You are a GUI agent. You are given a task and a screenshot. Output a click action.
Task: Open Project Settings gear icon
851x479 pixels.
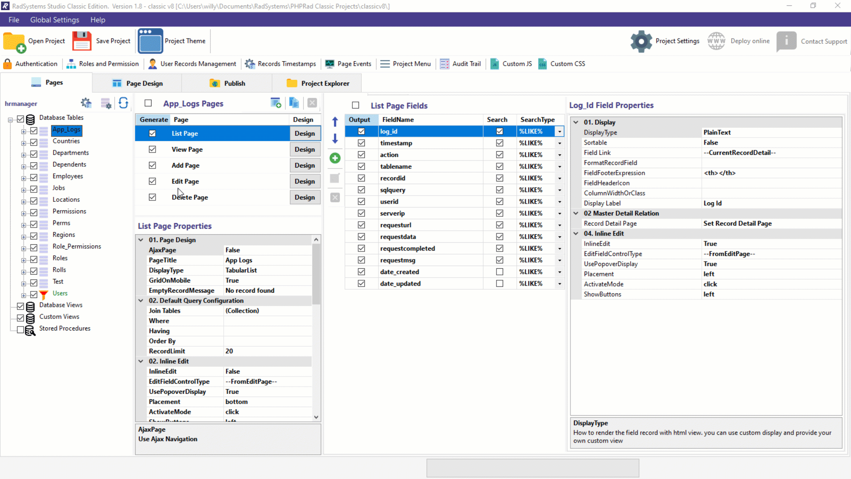point(641,41)
